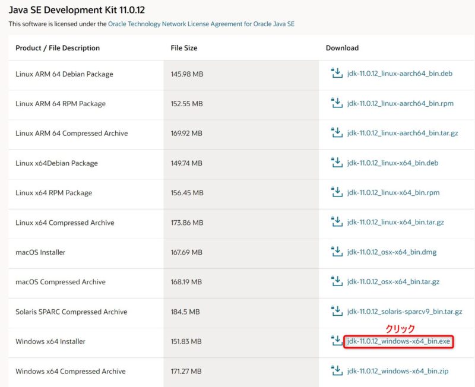Click download icon for linux-aarch64_bin.rpm

pyautogui.click(x=337, y=103)
